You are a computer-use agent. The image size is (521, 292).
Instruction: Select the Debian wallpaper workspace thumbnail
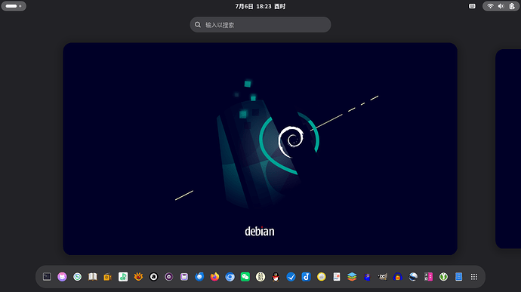point(260,149)
